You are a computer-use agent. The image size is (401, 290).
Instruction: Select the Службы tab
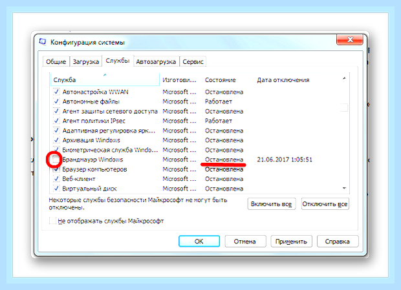click(x=118, y=61)
